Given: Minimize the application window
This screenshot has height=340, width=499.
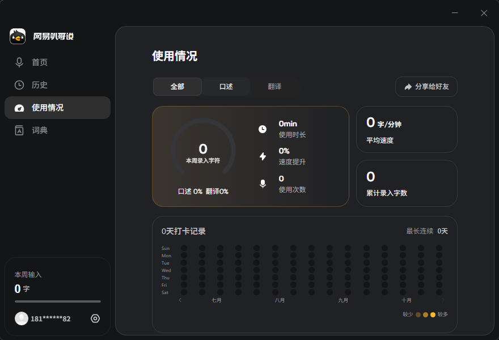Looking at the screenshot, I should (x=455, y=12).
